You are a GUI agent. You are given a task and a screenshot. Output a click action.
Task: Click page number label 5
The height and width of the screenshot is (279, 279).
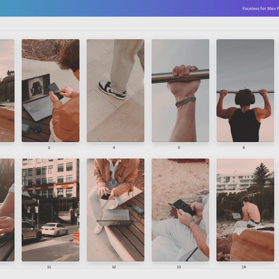(x=179, y=148)
